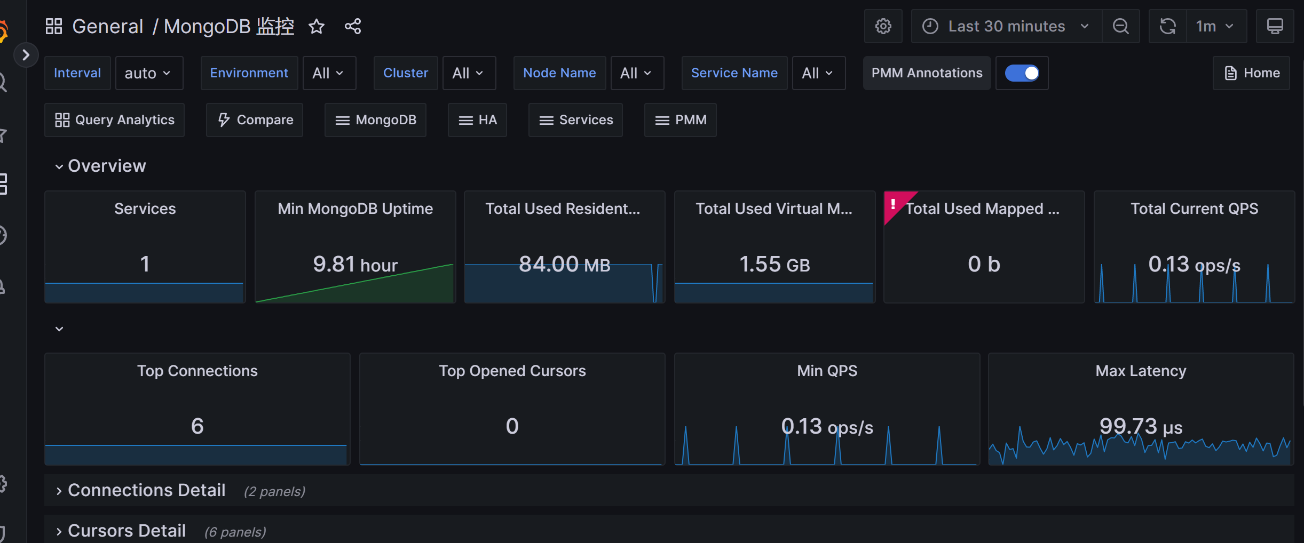Click the Min QPS panel title

tap(827, 371)
